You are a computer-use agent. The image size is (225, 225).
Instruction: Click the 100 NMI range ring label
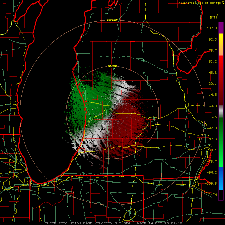[x=112, y=20]
